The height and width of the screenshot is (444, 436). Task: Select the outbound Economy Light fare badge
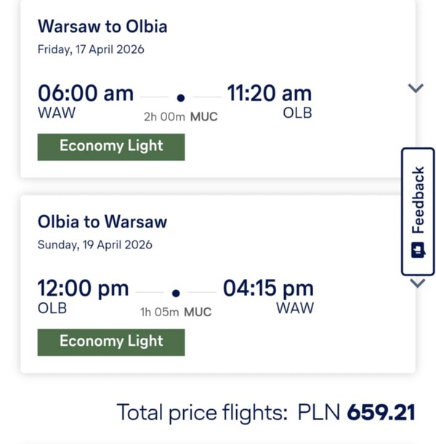pos(111,147)
